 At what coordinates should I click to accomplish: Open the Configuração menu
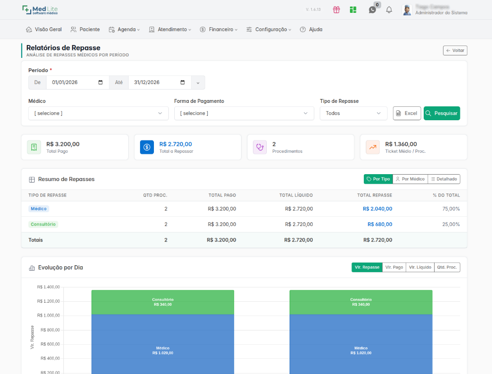[269, 30]
